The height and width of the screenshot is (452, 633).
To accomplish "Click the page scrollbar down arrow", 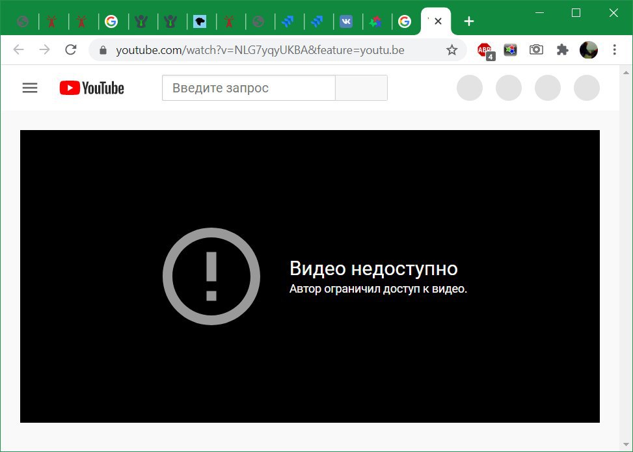I will pyautogui.click(x=626, y=445).
